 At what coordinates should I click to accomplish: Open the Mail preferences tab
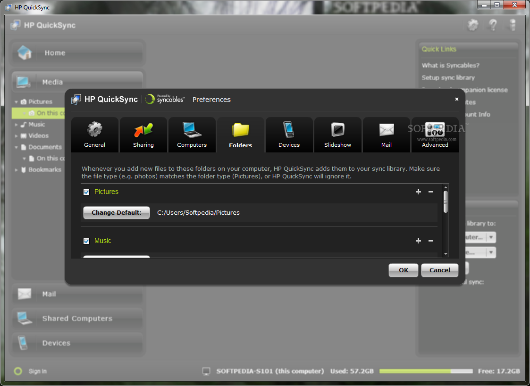point(387,135)
